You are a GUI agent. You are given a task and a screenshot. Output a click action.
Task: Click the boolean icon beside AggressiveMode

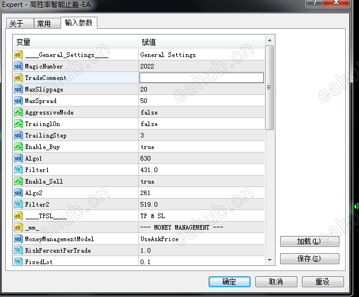click(18, 112)
